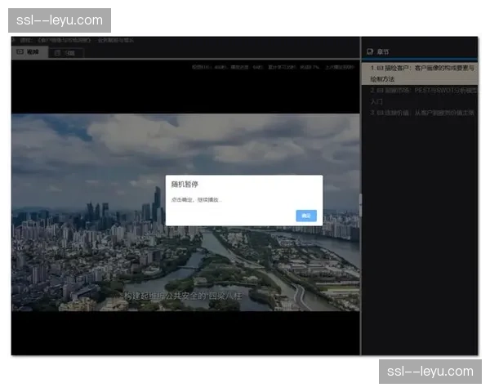This screenshot has width=490, height=392.
Task: Click the 章节 panel header title
Action: click(x=382, y=51)
